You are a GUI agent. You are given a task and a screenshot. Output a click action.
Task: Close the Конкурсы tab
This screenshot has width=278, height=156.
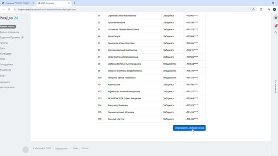click(69, 3)
